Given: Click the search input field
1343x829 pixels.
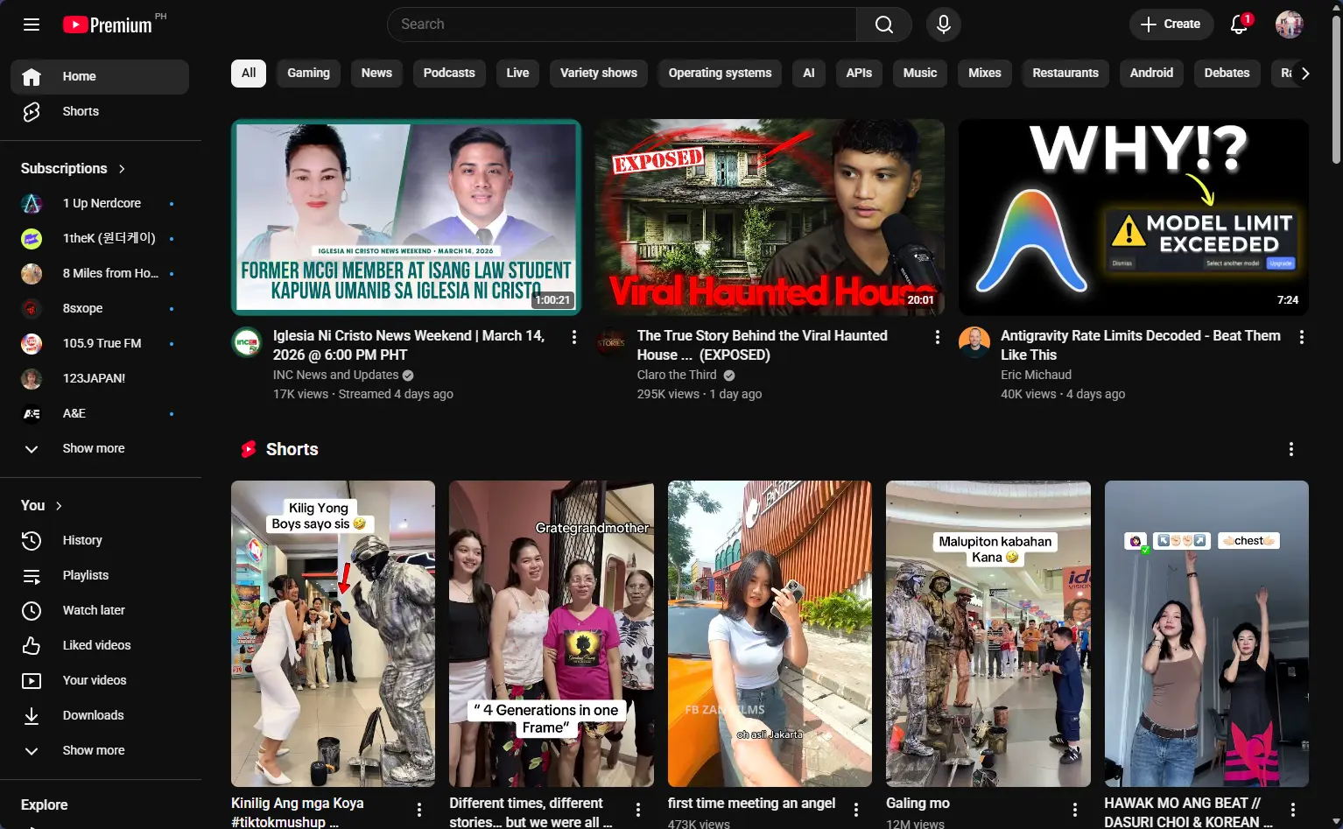Looking at the screenshot, I should pos(622,25).
